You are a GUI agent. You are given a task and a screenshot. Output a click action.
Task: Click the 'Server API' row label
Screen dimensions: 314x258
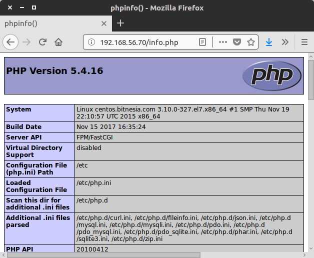24,137
